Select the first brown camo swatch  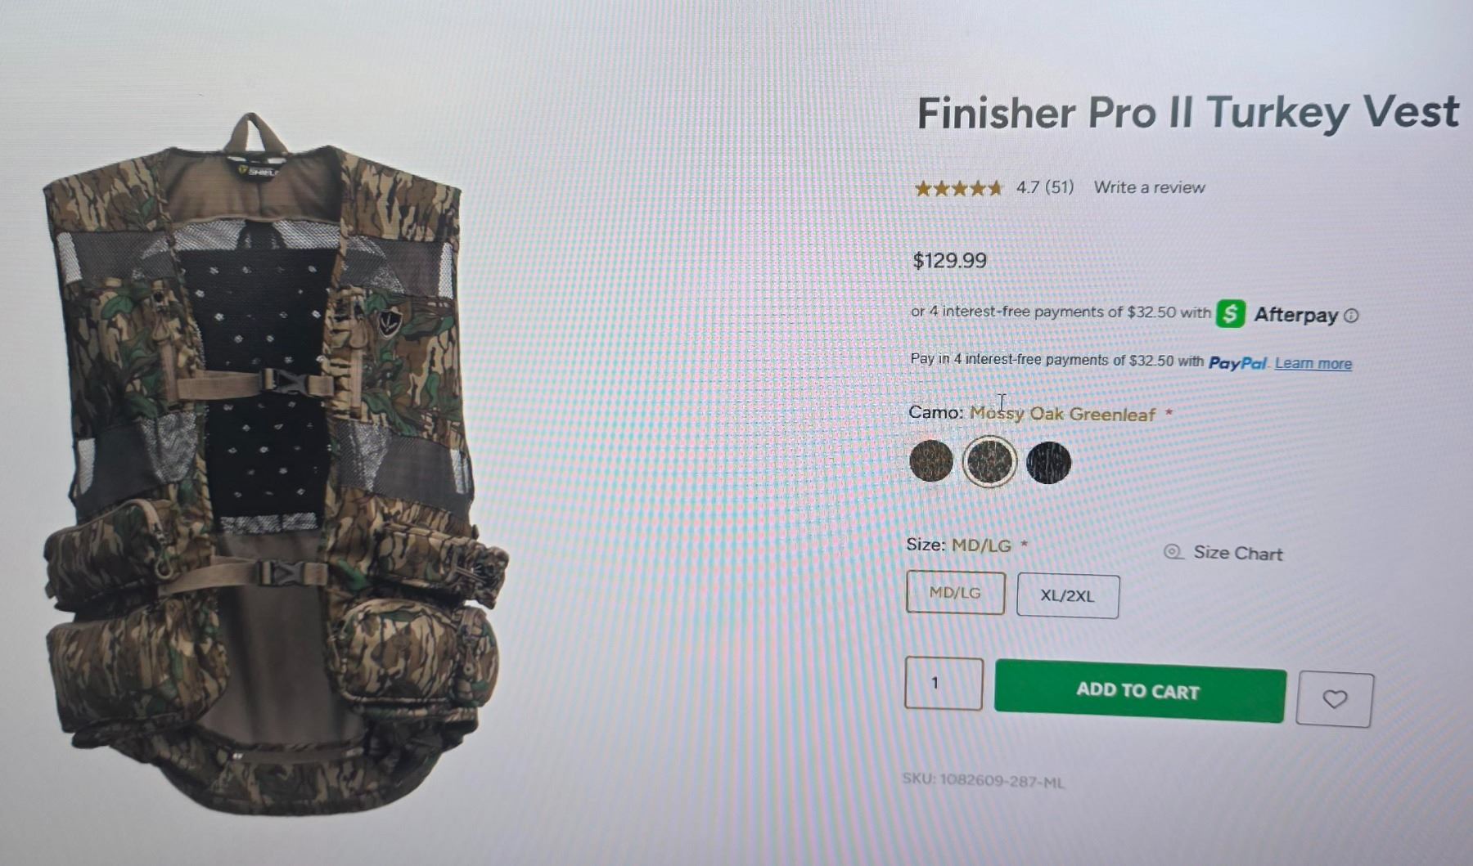pyautogui.click(x=931, y=460)
